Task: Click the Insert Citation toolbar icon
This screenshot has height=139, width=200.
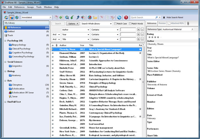Action: [102, 17]
